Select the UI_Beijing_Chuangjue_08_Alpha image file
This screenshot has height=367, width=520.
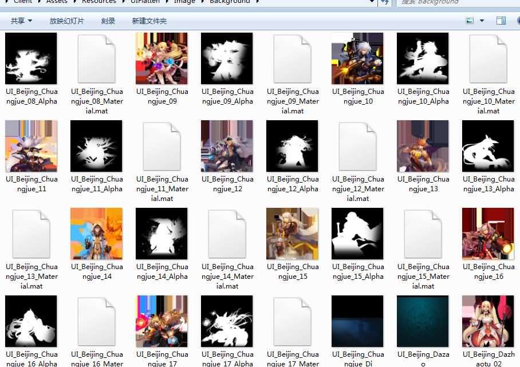coord(31,58)
